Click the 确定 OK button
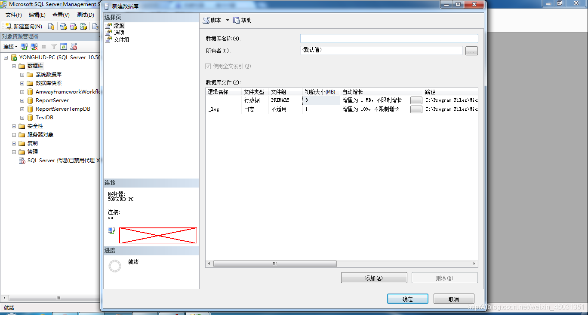 (408, 299)
